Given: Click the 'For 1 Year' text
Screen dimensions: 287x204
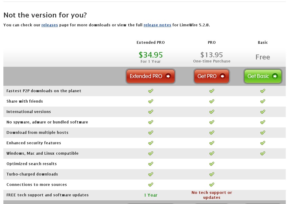Looking at the screenshot, I should [x=151, y=62].
